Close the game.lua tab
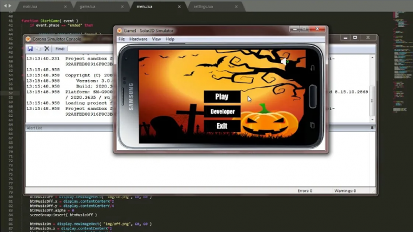Screen dimensions: 413x232 [x=122, y=7]
